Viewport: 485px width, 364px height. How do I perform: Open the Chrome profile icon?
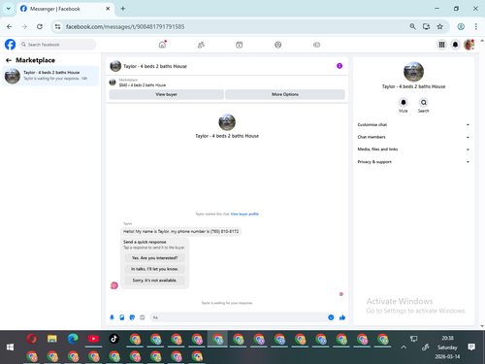461,26
